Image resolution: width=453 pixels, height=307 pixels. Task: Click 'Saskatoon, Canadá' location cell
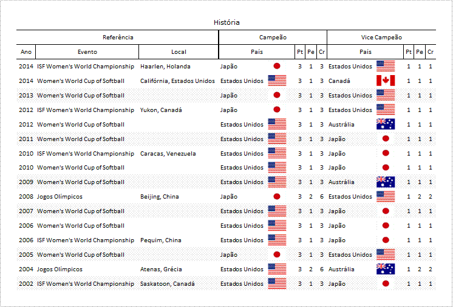click(167, 283)
